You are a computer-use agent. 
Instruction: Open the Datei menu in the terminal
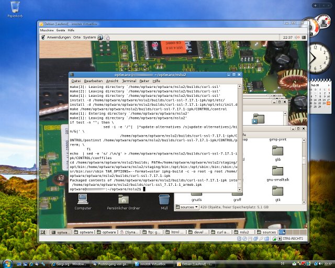point(76,81)
